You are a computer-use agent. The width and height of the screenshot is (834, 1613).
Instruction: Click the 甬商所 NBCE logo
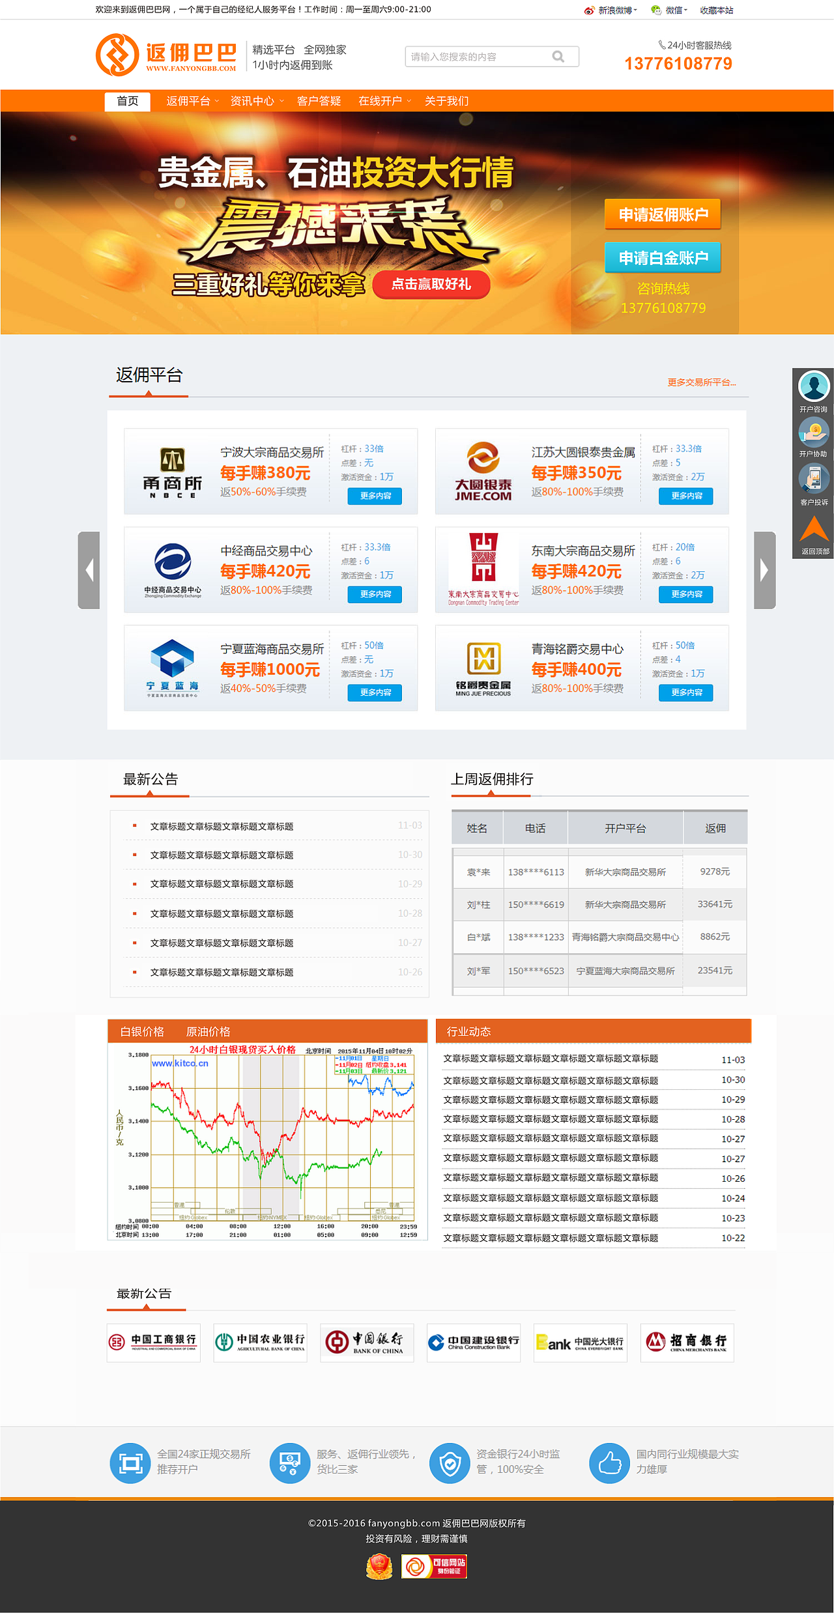point(173,473)
